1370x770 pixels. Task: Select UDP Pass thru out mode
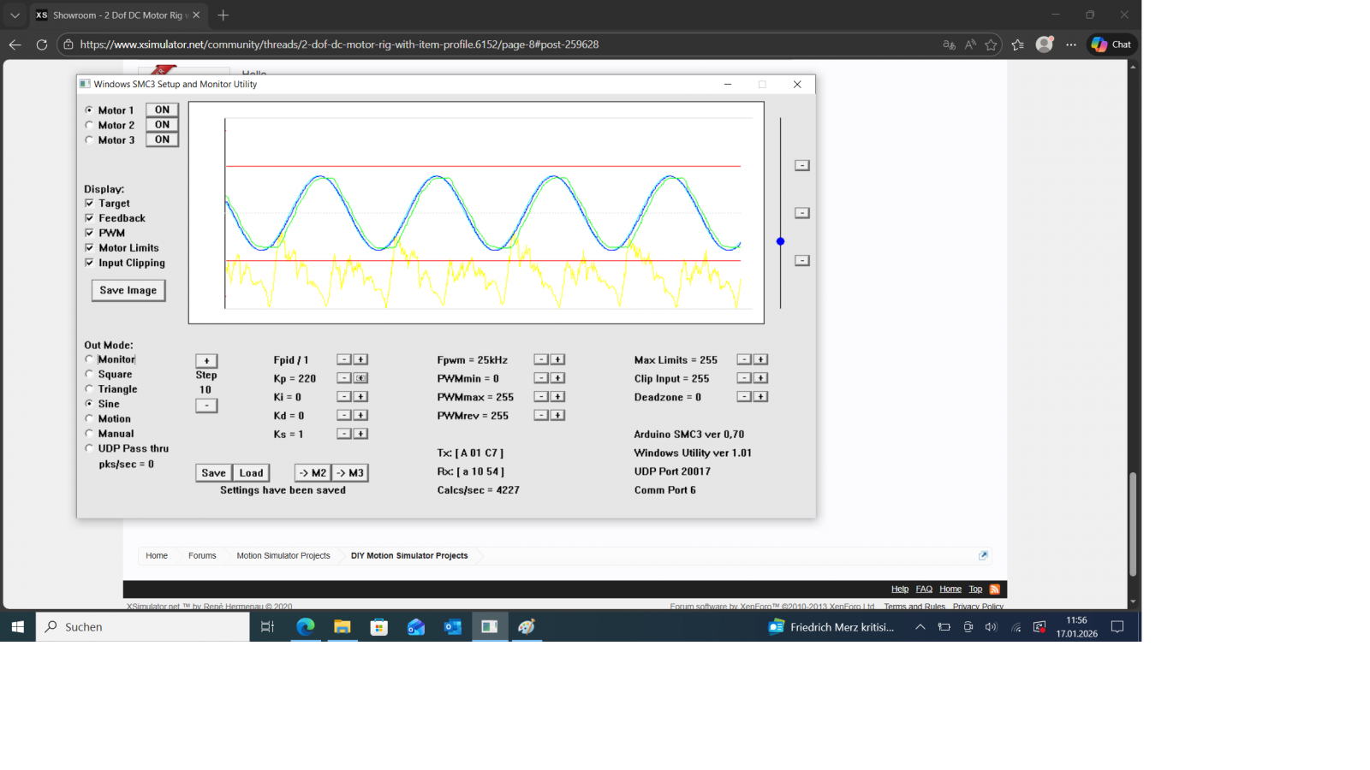(x=89, y=448)
